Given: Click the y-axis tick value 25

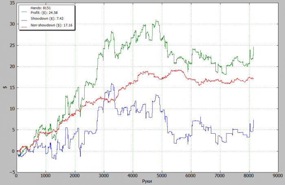Looking at the screenshot, I should tap(12, 45).
